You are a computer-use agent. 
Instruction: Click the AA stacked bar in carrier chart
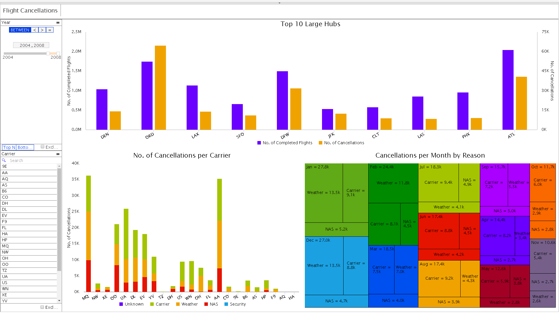point(220,235)
